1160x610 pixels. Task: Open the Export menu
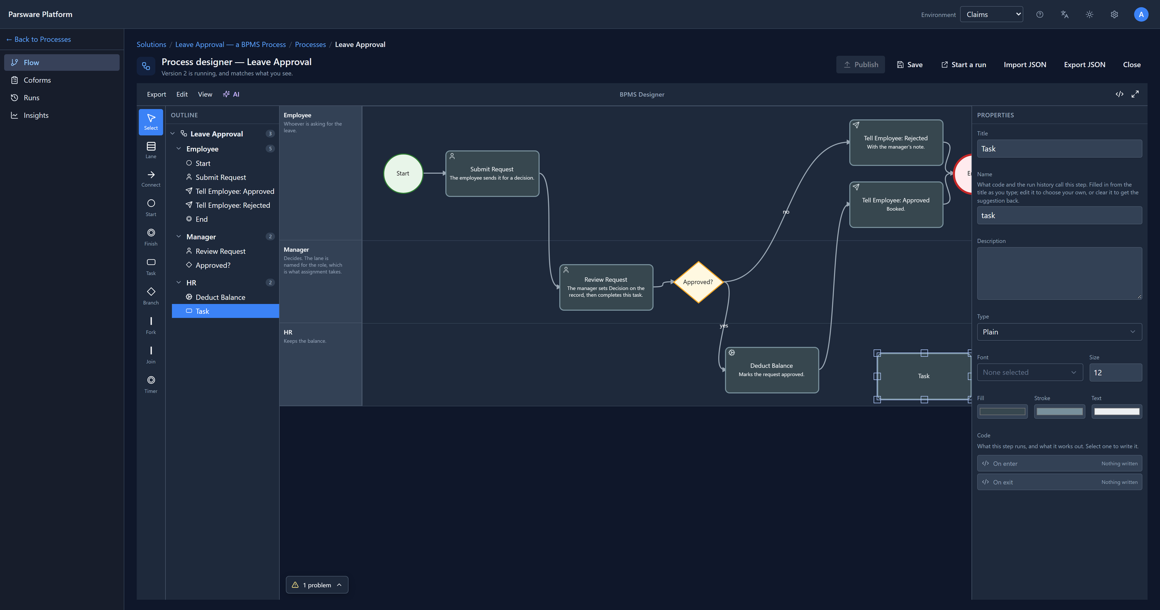tap(156, 94)
